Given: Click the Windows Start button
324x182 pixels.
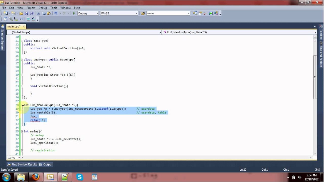Looking at the screenshot, I should pos(6,177).
